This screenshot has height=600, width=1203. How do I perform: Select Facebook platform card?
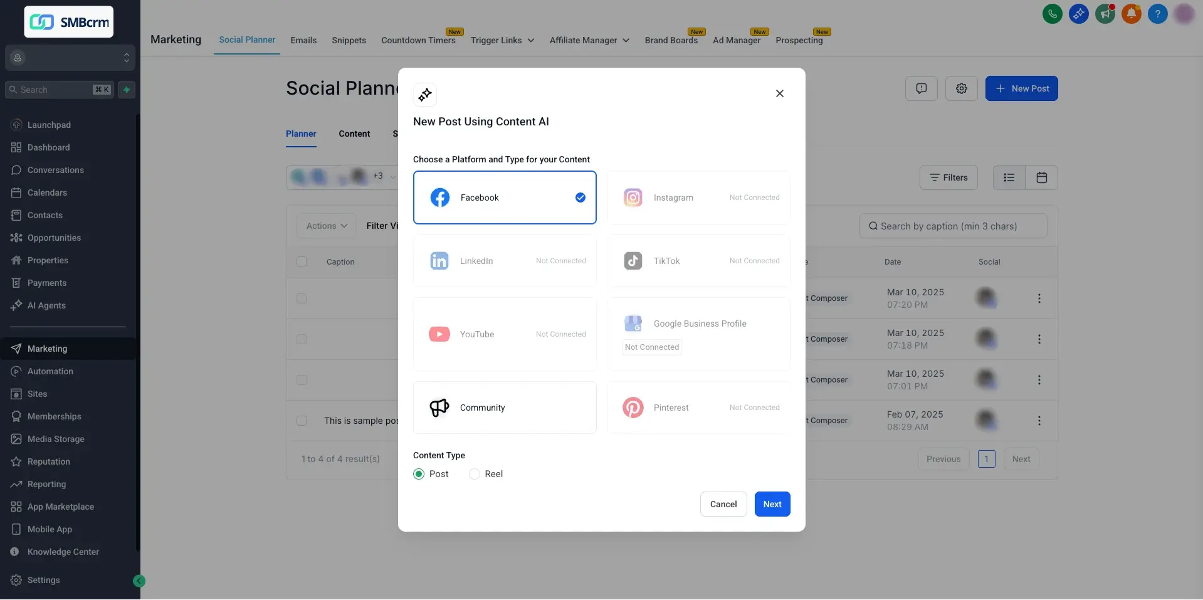(504, 197)
